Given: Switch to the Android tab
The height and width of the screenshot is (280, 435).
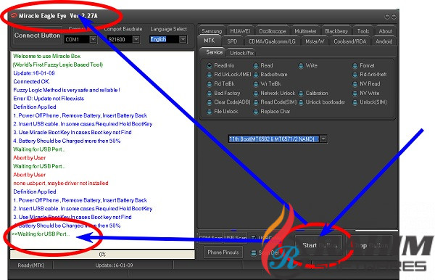Looking at the screenshot, I should (x=384, y=41).
